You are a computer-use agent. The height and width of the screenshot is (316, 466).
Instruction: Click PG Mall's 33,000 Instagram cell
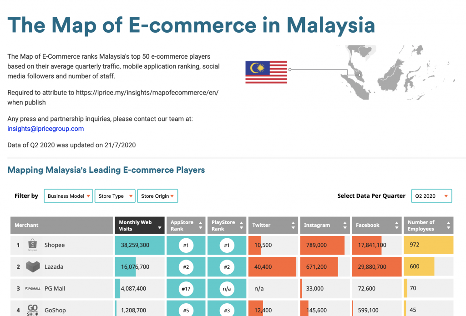tap(325, 288)
